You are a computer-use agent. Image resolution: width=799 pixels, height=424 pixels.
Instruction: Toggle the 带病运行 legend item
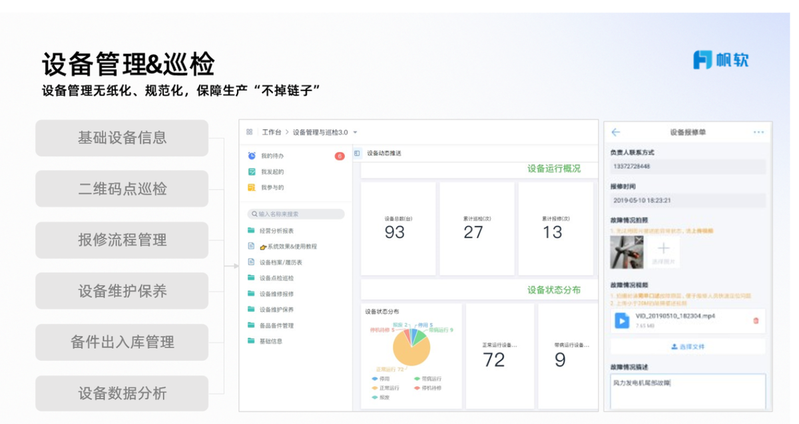(x=427, y=379)
